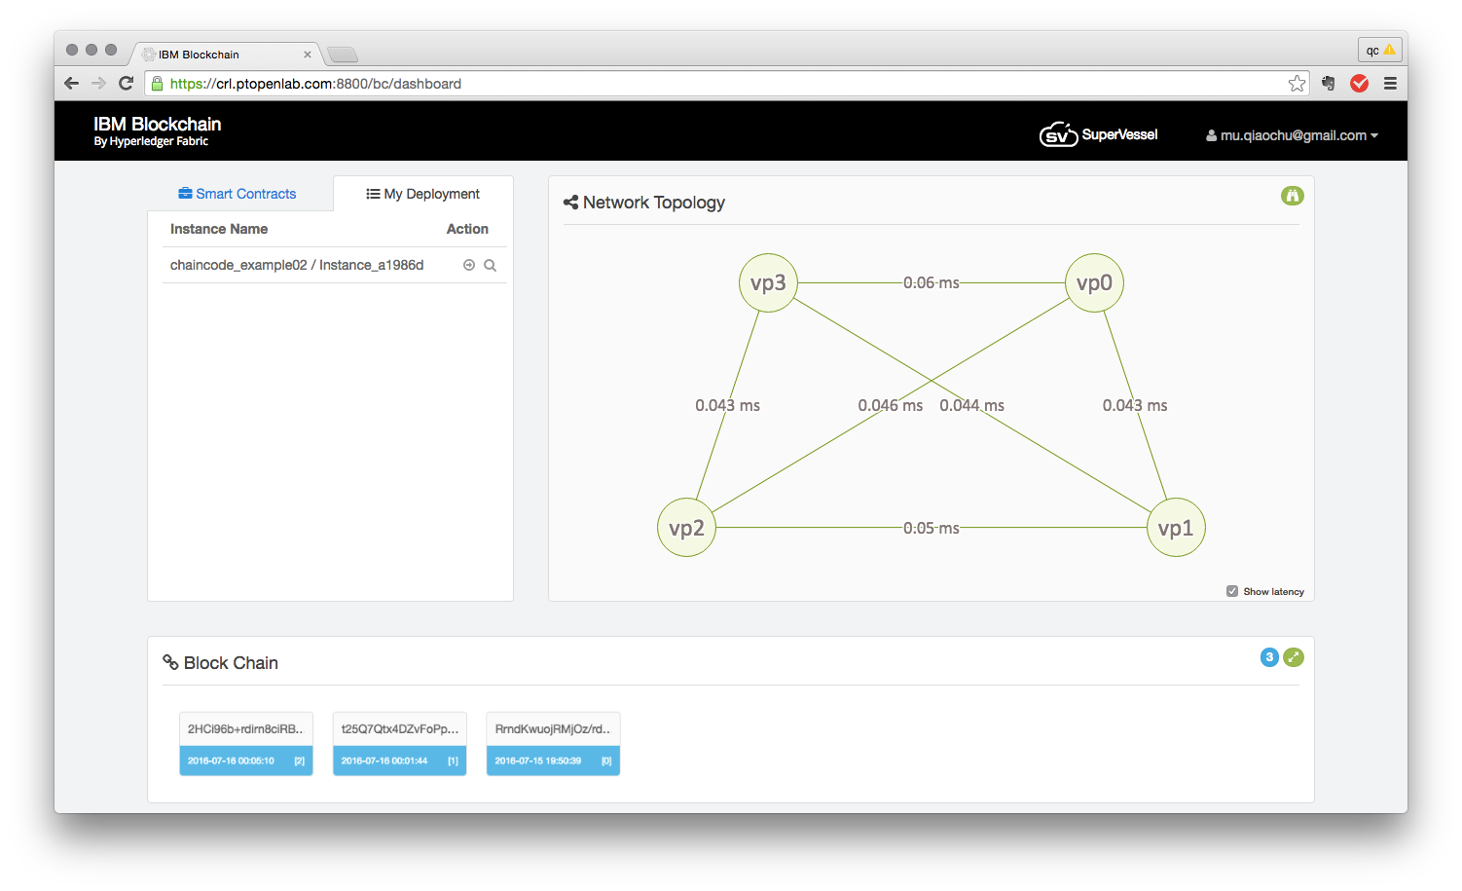Click the bookmark star icon in address bar
The image size is (1462, 891).
click(x=1297, y=84)
